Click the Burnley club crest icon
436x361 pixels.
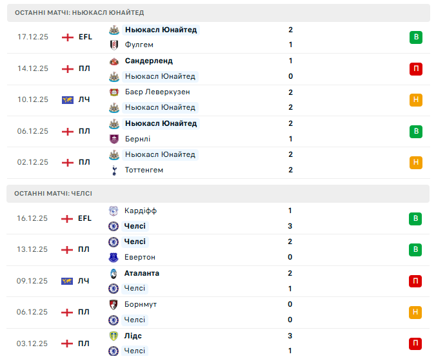tap(114, 139)
